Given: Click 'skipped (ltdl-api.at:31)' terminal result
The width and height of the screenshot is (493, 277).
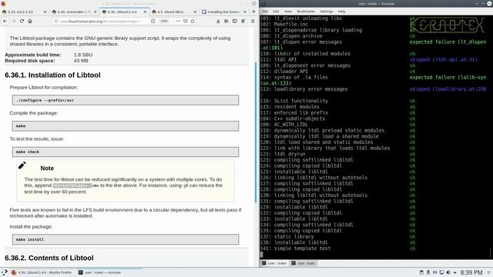Looking at the screenshot, I should (444, 59).
